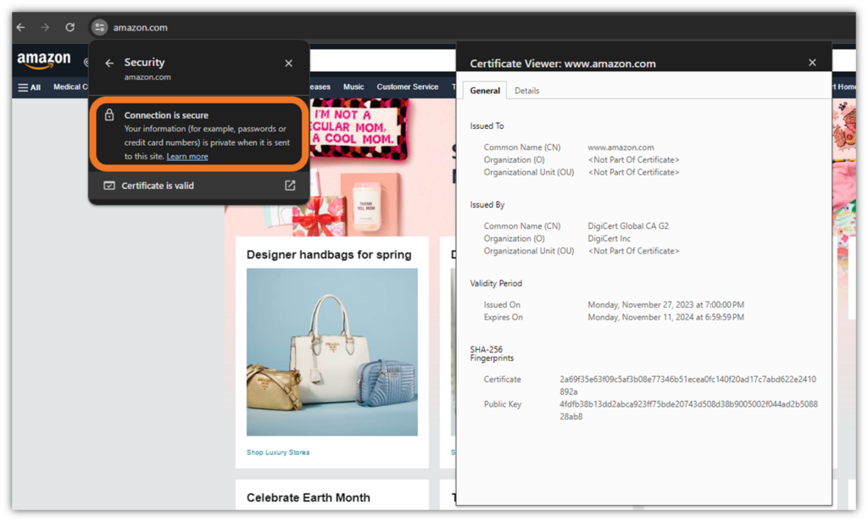Click the amazon.com address bar text
Image resolution: width=868 pixels, height=522 pixels.
140,28
